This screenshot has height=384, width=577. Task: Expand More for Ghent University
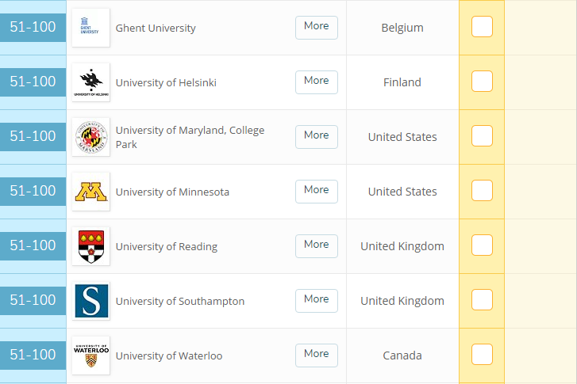316,27
